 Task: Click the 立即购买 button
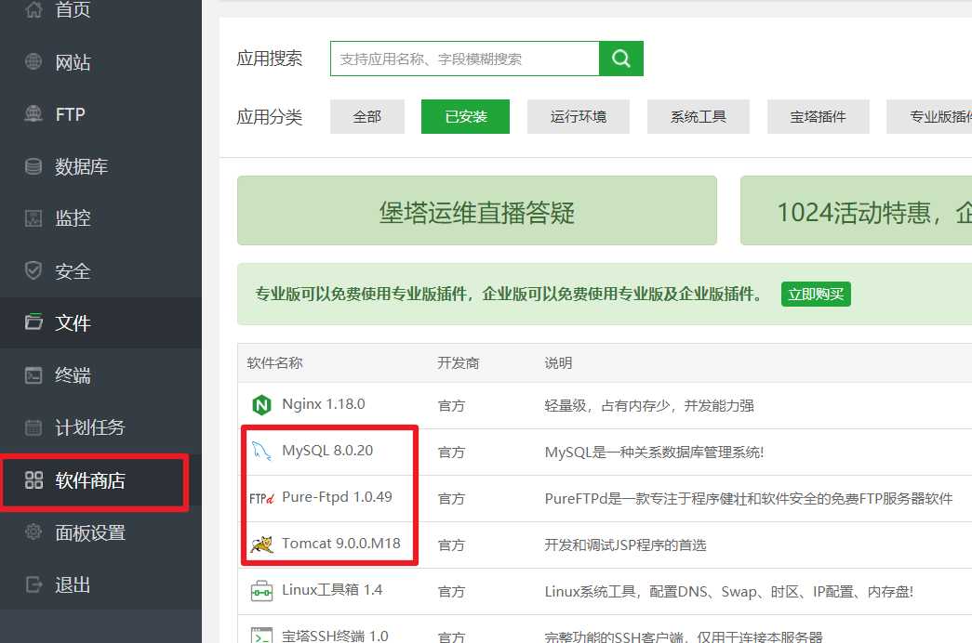816,294
